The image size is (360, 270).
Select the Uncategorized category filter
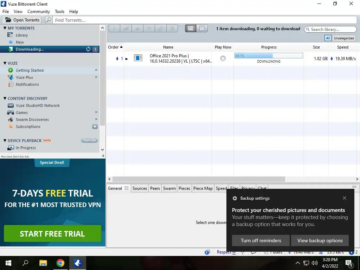pyautogui.click(x=344, y=38)
